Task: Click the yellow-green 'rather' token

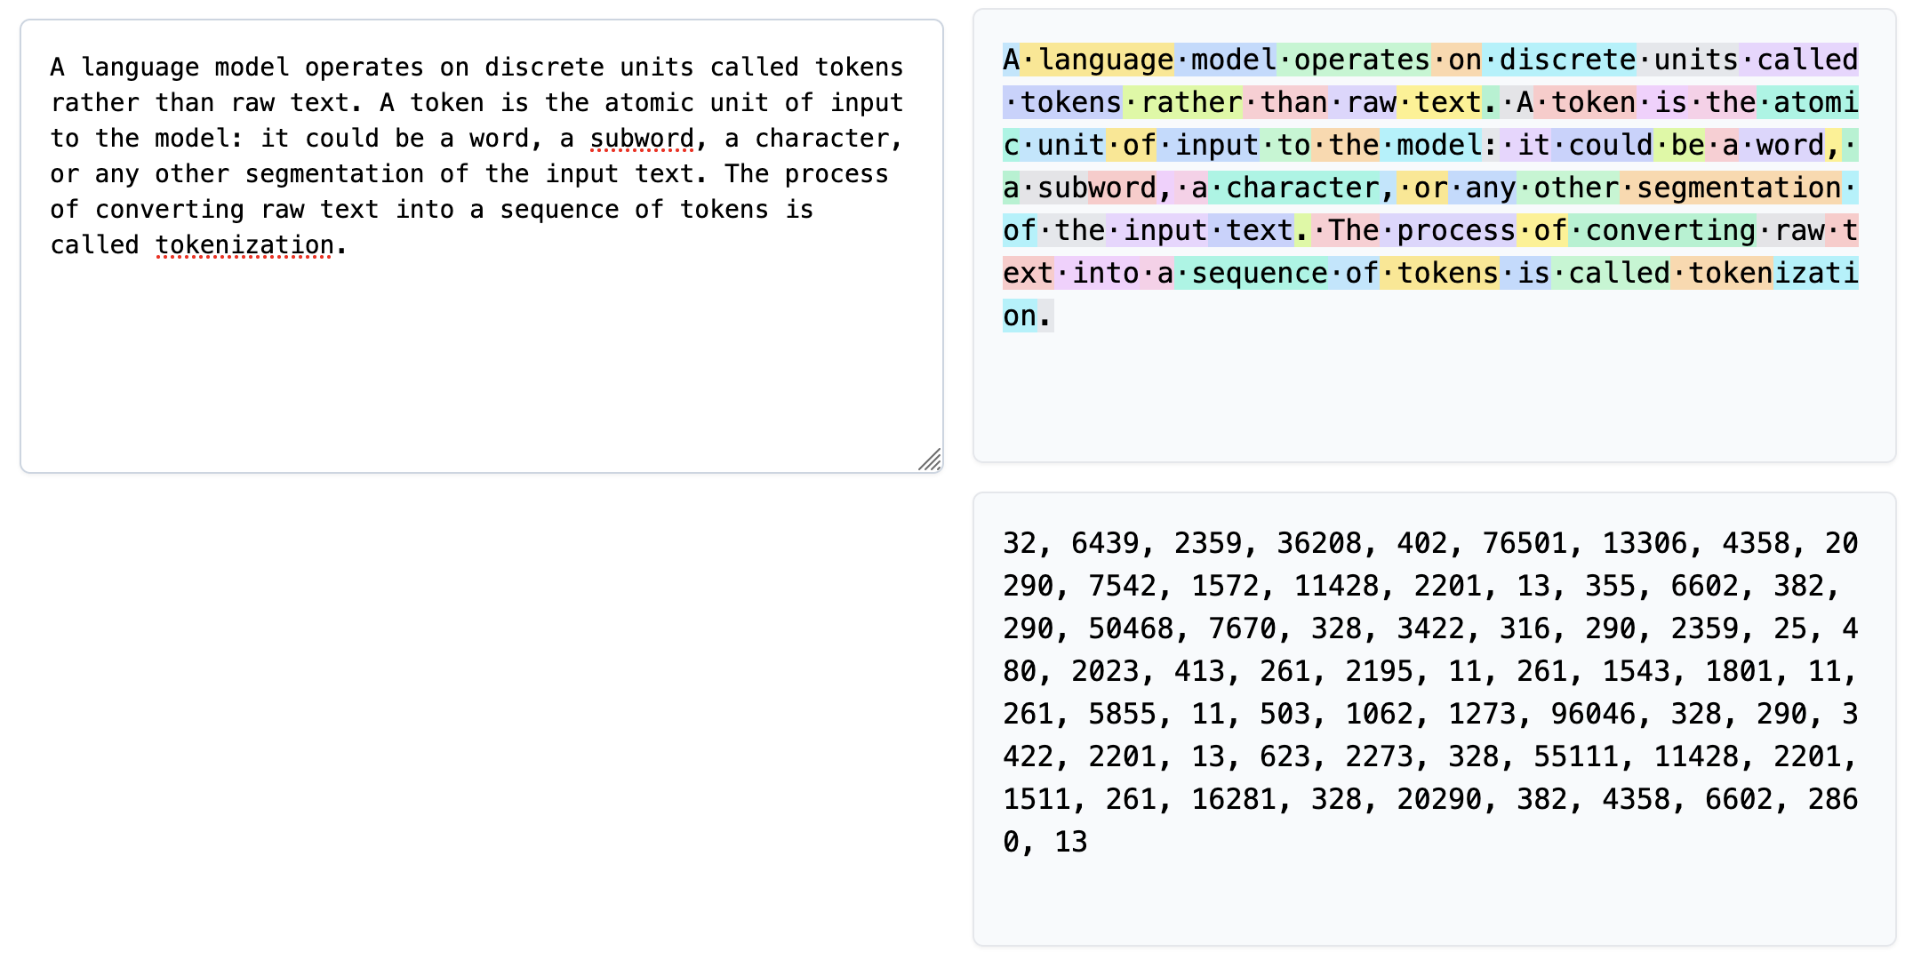Action: click(1182, 103)
